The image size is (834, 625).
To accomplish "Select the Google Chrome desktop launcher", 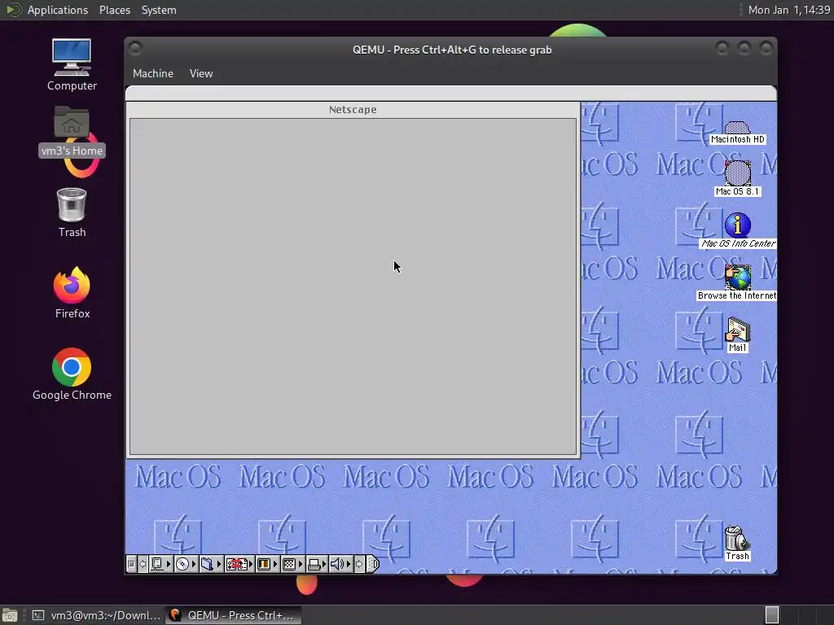I will click(72, 374).
